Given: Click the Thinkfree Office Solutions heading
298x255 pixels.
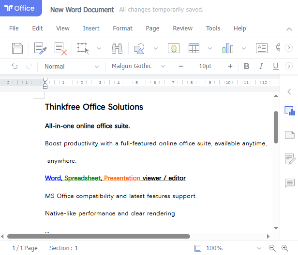Looking at the screenshot, I should point(94,107).
